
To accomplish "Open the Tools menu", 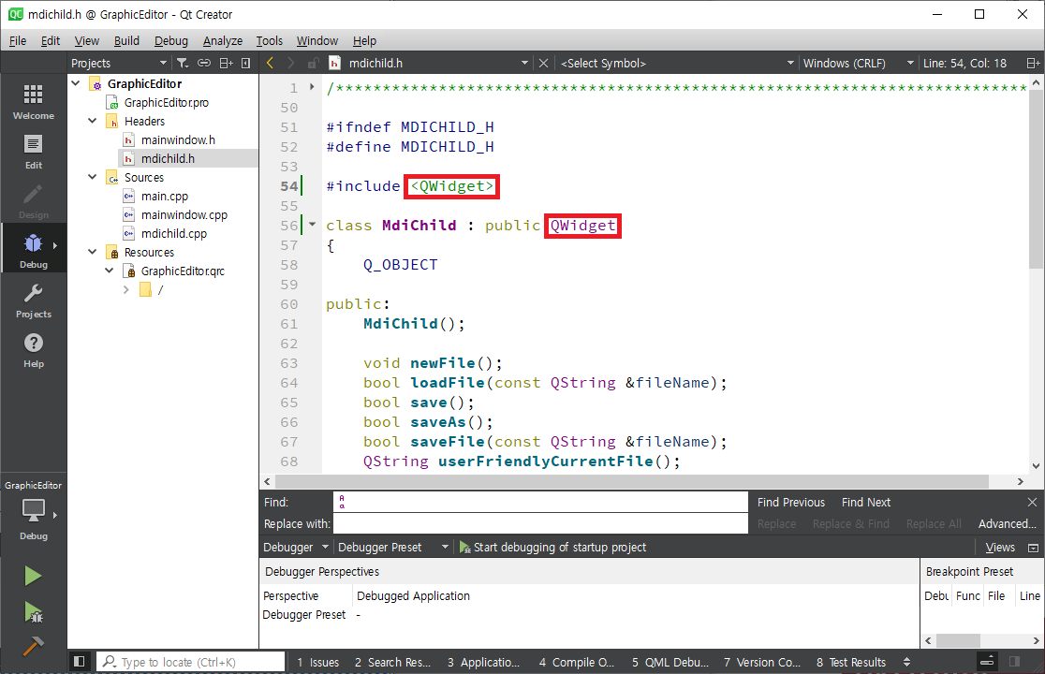I will 270,40.
